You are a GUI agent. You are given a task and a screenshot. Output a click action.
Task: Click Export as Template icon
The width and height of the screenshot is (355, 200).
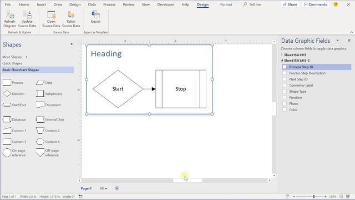click(95, 15)
